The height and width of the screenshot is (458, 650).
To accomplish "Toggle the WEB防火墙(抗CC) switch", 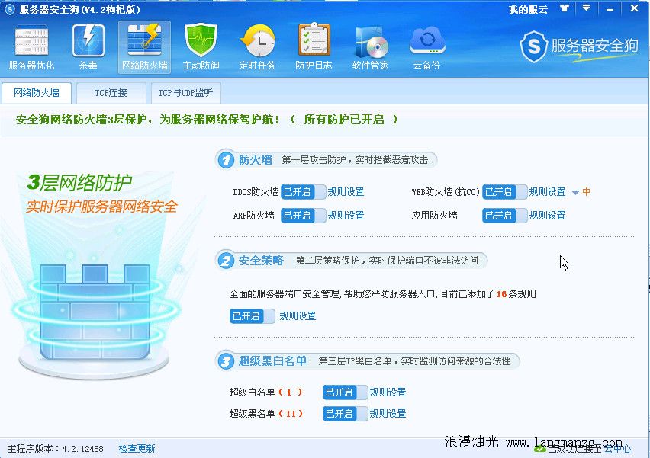I will (505, 192).
